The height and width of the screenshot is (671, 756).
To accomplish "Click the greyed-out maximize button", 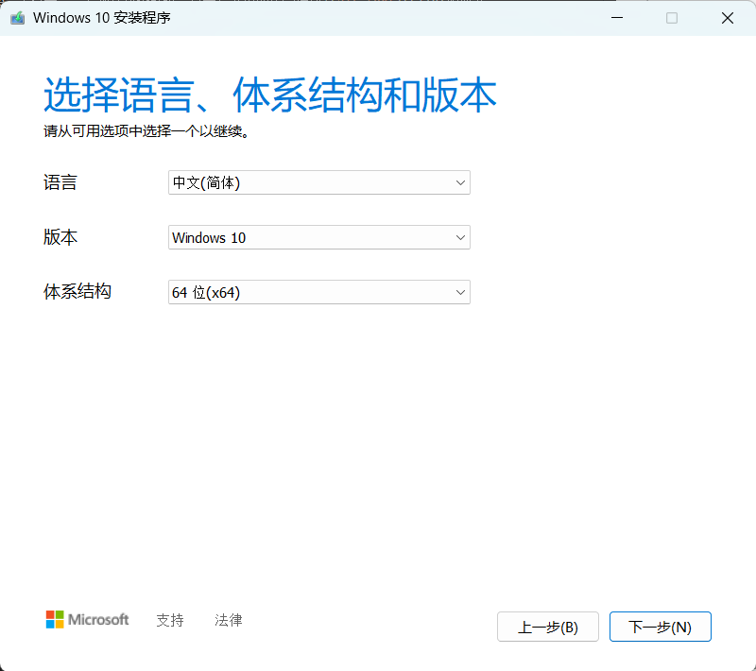I will click(x=672, y=18).
